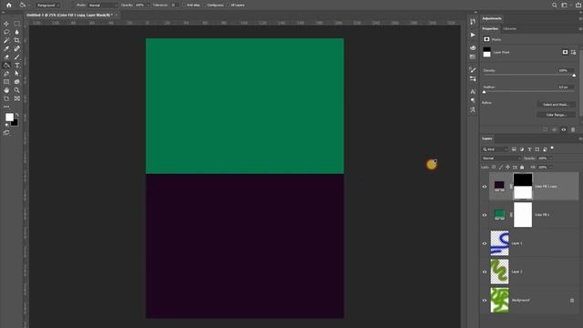Toggle Quick Mask mode
583x328 pixels.
point(6,133)
